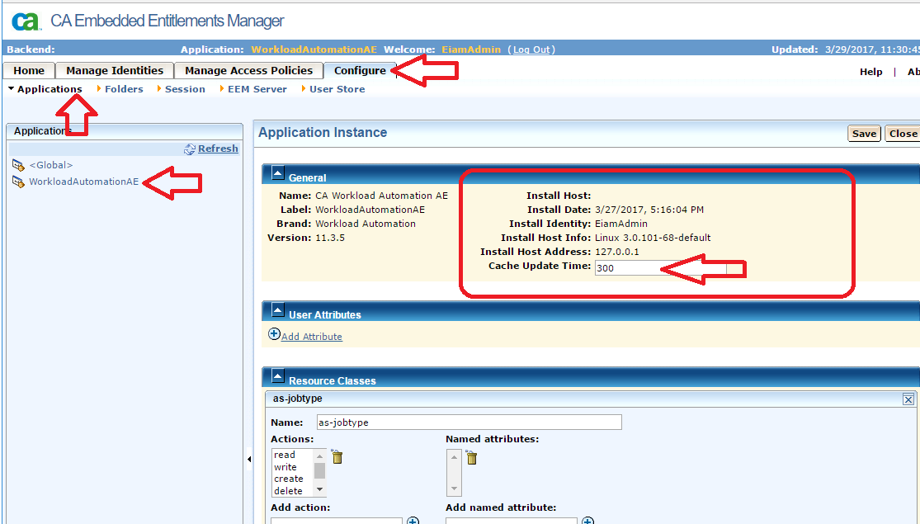Click the Add Attribute plus icon
Viewport: 920px width, 524px height.
(273, 335)
